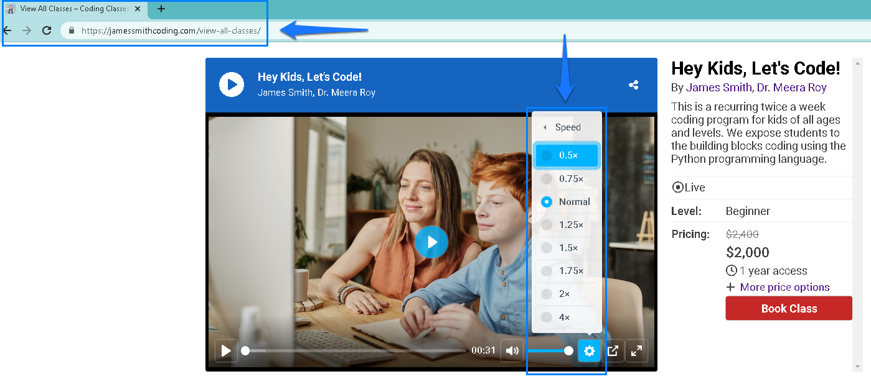Viewport: 871px width, 379px height.
Task: Select 1.75× playback speed
Action: click(x=567, y=271)
